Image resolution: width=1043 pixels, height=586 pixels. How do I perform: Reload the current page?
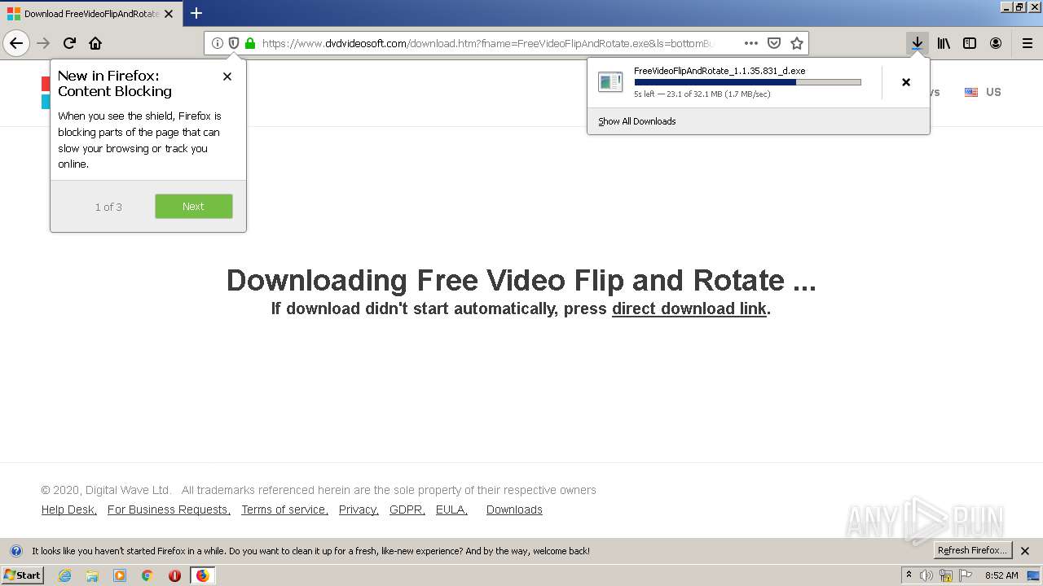[x=70, y=43]
